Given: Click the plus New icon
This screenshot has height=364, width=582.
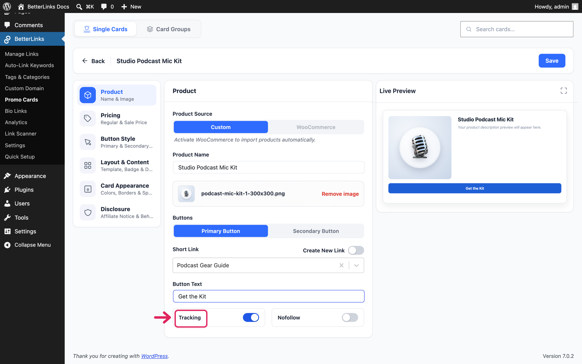Looking at the screenshot, I should pos(124,6).
